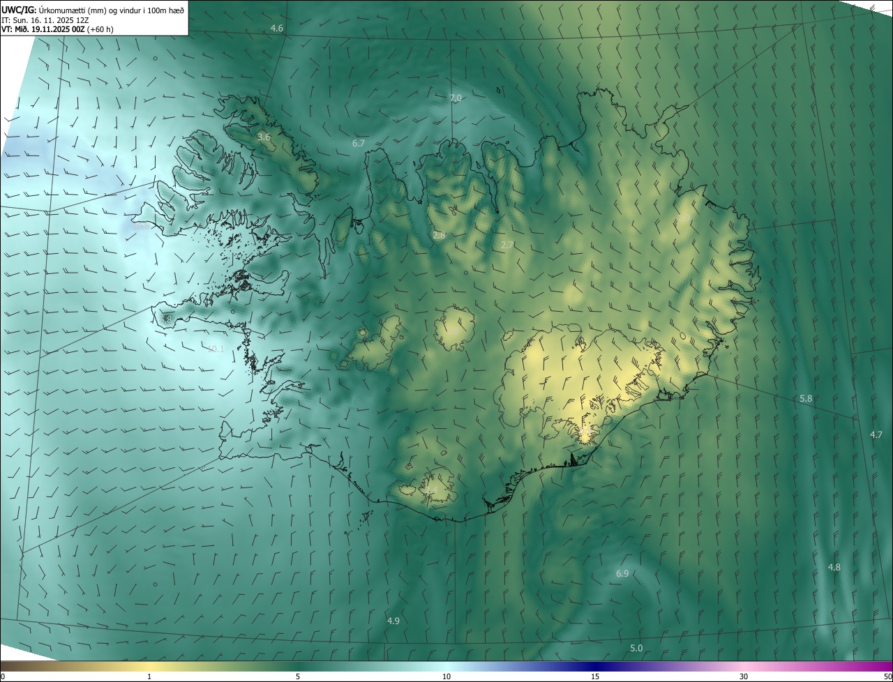Click the legend tick label 15
Image resolution: width=893 pixels, height=682 pixels.
(595, 676)
